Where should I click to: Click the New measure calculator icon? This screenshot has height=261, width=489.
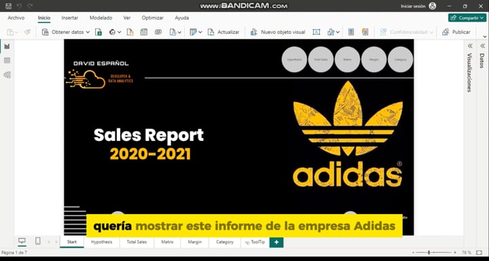[x=351, y=32]
